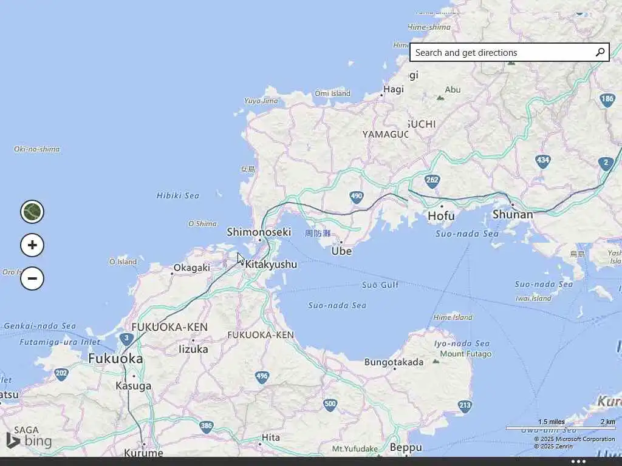Click the Shunan city label
Viewport: 622px width, 466px height.
(513, 215)
